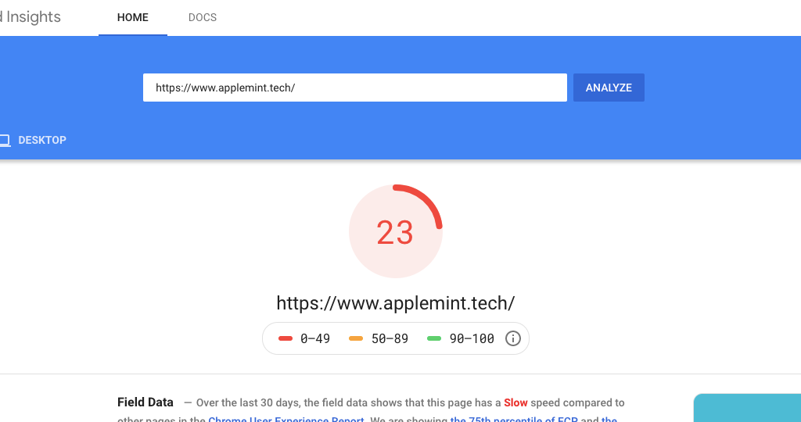This screenshot has width=801, height=422.
Task: Click the PageSpeed Insights title text
Action: [x=31, y=17]
